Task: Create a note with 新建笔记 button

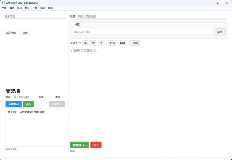Action: tap(14, 104)
